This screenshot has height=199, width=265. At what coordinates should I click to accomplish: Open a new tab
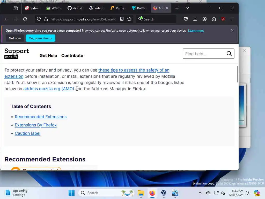tap(177, 8)
